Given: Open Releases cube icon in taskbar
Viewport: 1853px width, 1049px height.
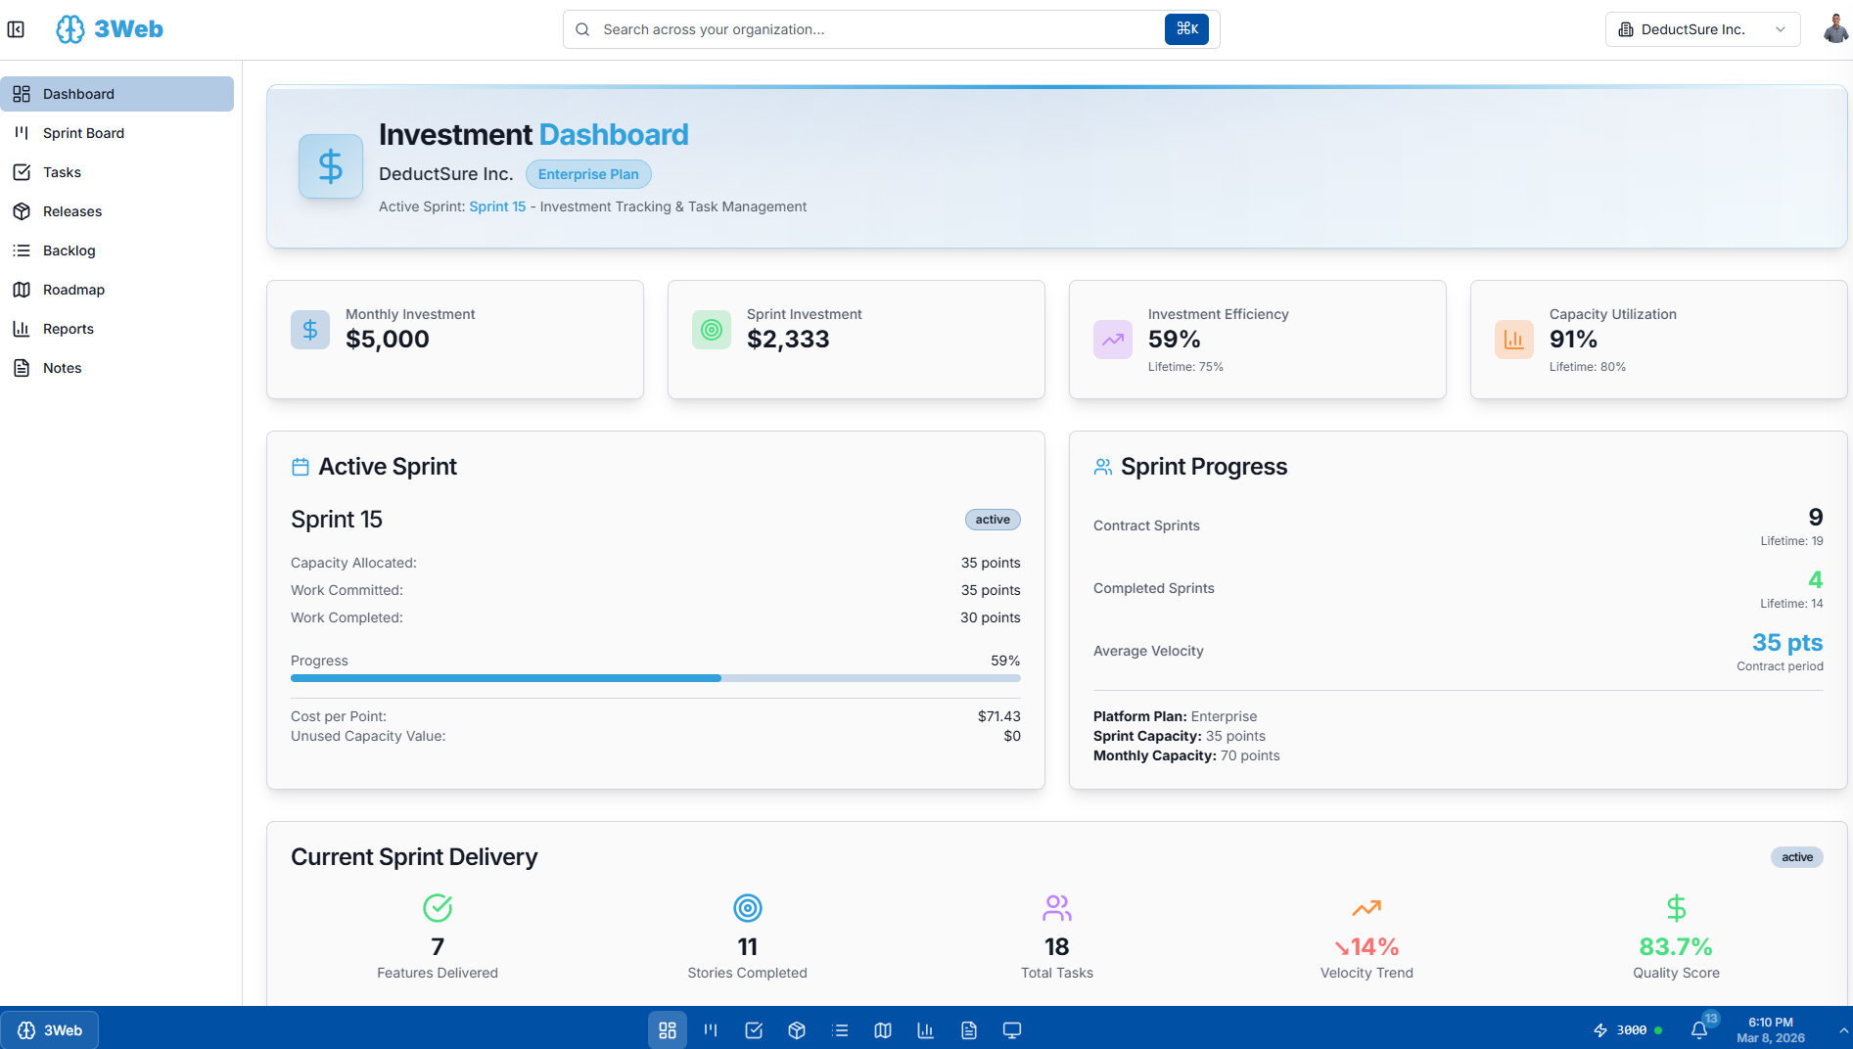Looking at the screenshot, I should (797, 1030).
